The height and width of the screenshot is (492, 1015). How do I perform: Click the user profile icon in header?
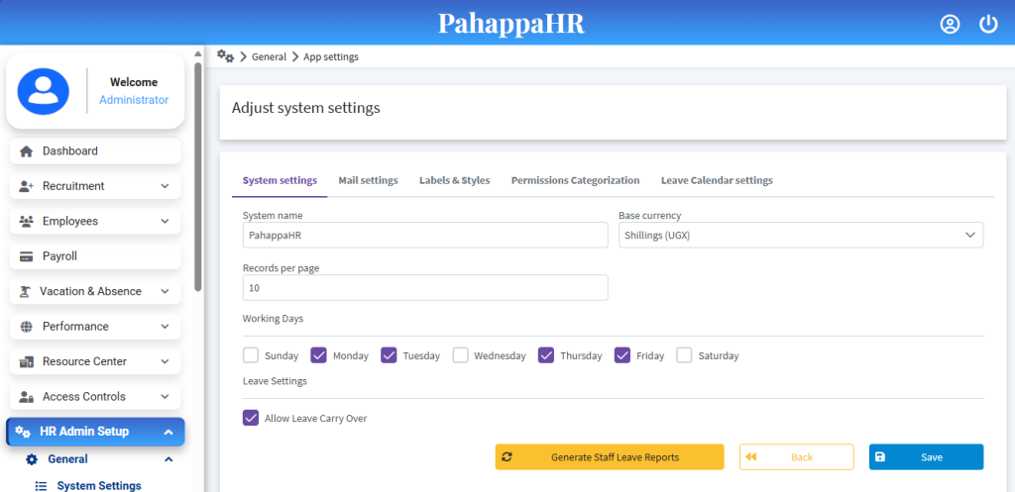click(950, 25)
